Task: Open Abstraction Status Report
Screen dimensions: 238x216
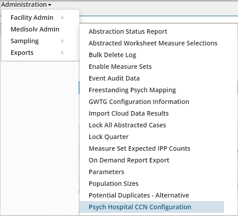Action: click(128, 31)
